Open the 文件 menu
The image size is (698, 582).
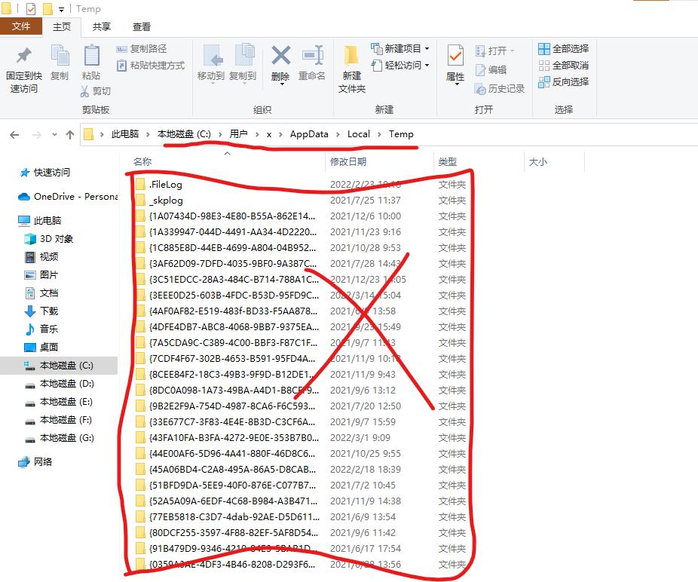(x=22, y=26)
